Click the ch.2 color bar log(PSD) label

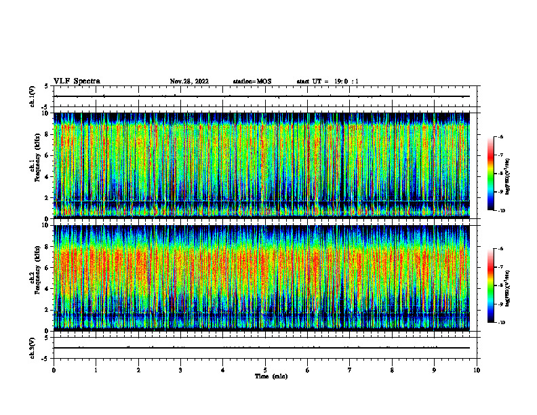[x=508, y=288]
